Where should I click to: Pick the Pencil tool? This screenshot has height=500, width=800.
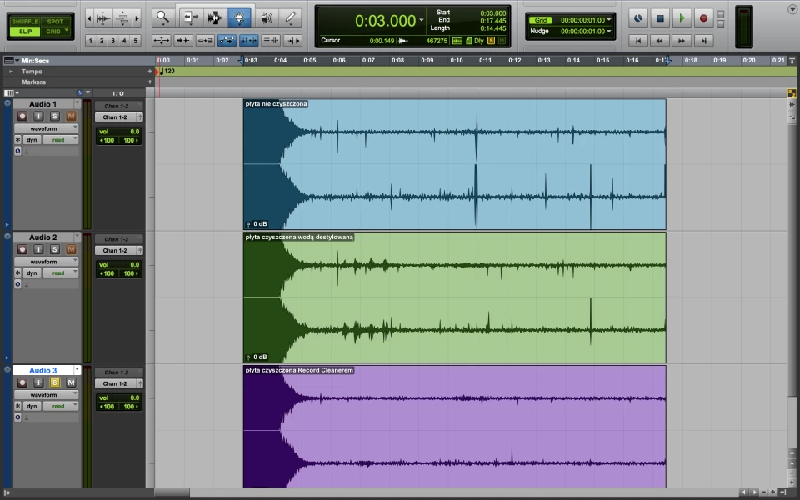click(291, 17)
